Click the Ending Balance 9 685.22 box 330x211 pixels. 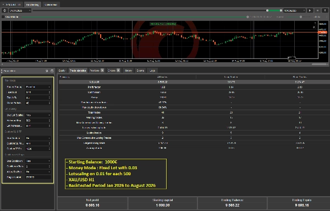(x=232, y=203)
